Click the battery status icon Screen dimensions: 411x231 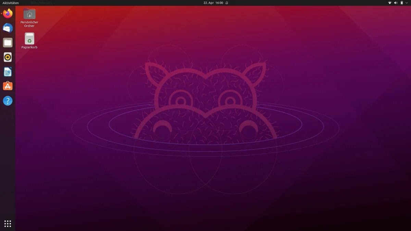click(x=402, y=3)
